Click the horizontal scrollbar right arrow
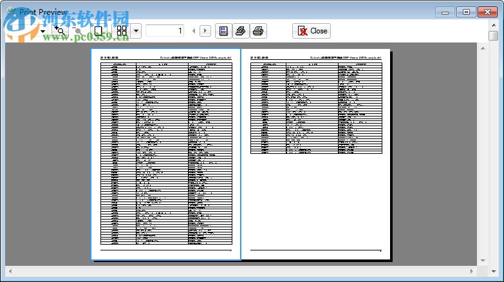504x282 pixels. [x=472, y=272]
